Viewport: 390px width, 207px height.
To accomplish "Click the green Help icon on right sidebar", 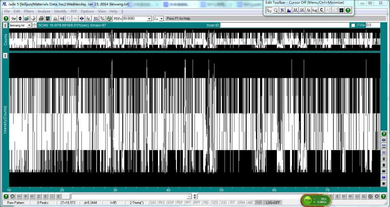I will pos(384,134).
